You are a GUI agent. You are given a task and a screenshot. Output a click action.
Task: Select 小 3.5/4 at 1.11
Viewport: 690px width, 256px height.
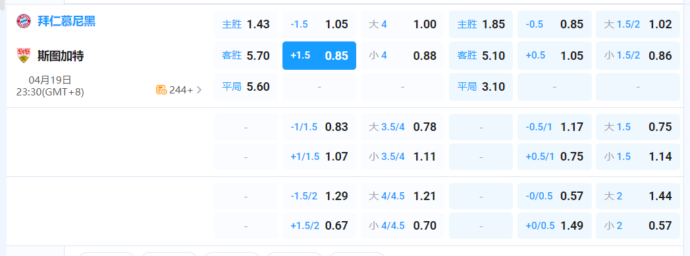point(403,157)
